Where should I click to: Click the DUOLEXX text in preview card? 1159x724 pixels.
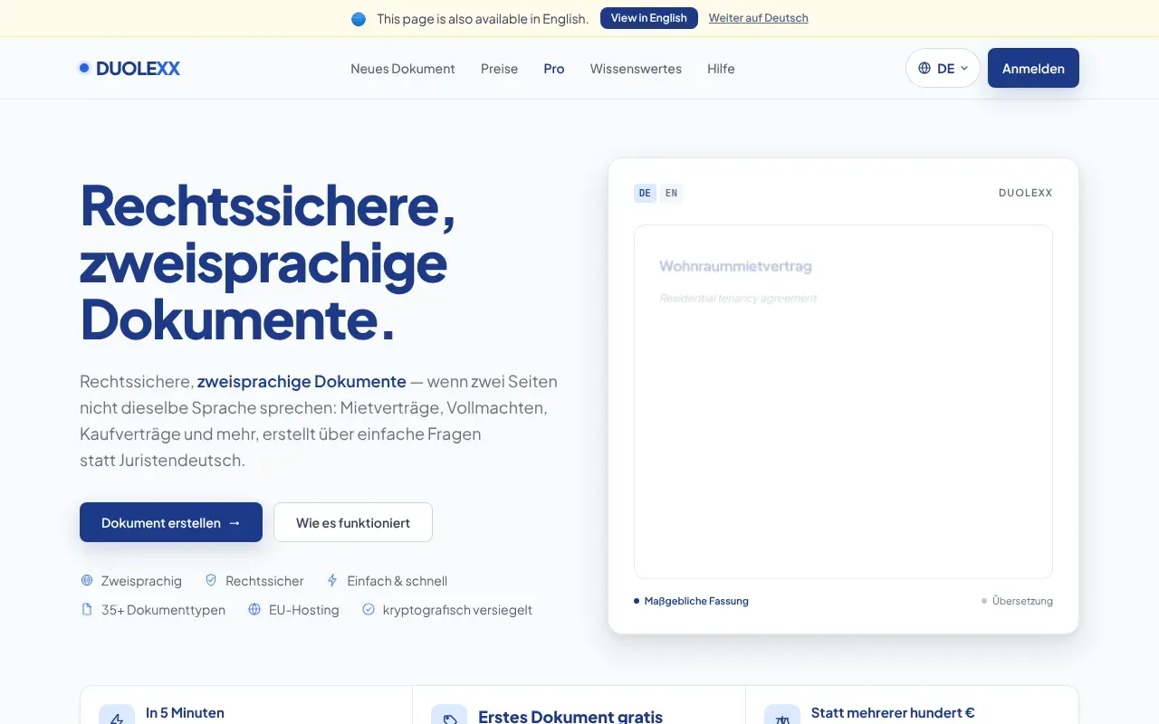(1026, 193)
